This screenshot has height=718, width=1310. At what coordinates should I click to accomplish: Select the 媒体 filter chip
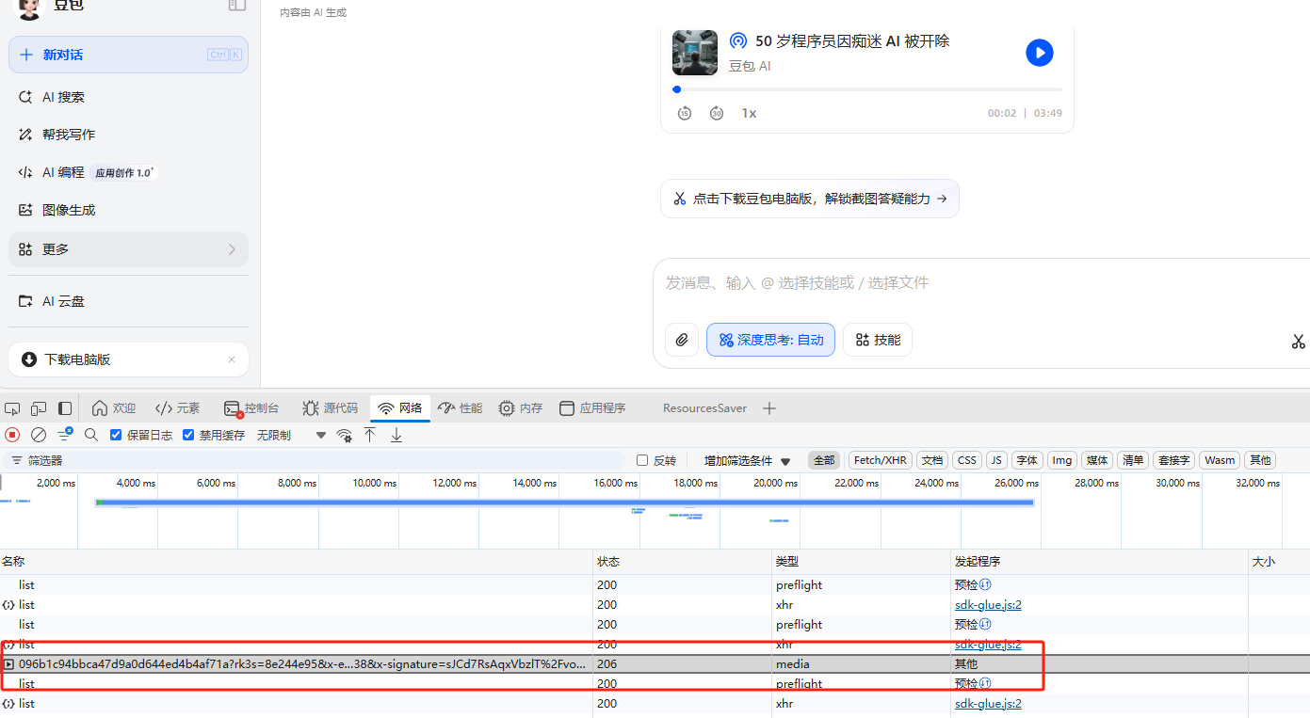coord(1097,460)
